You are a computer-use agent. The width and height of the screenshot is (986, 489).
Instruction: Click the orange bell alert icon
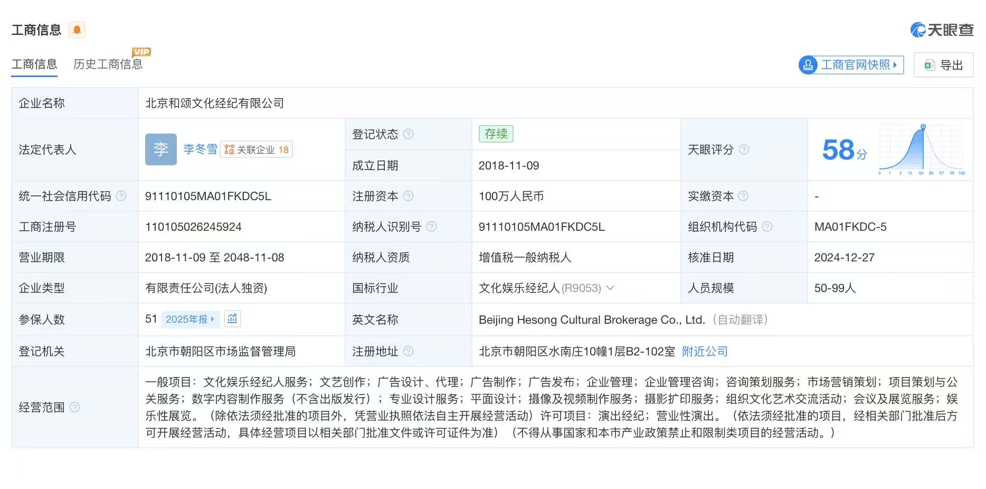point(77,30)
